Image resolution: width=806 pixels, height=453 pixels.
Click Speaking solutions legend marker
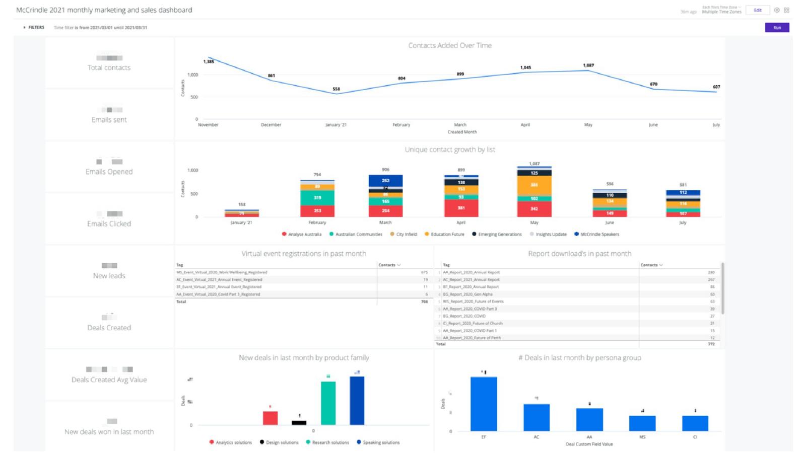(359, 442)
